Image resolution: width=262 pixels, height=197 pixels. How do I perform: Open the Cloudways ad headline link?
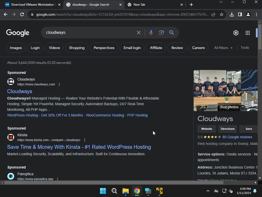point(19,91)
